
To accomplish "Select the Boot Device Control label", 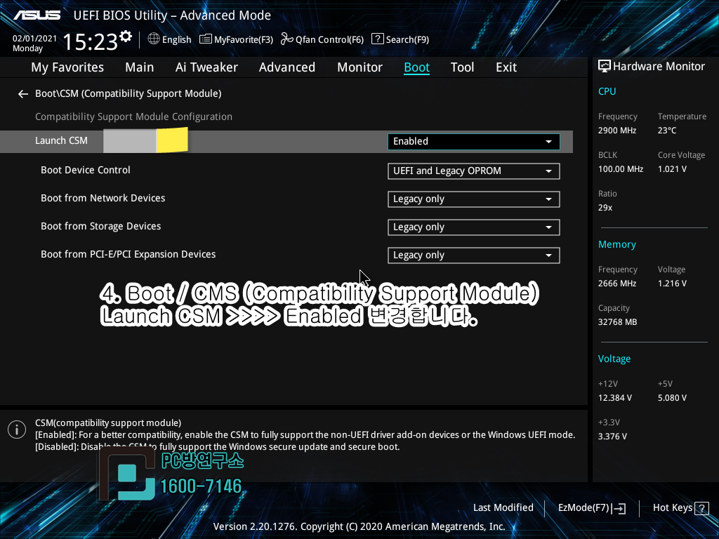I will point(85,170).
